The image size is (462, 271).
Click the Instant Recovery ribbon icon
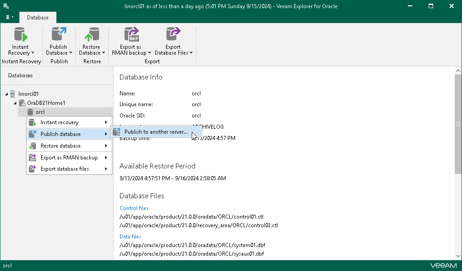(20, 35)
